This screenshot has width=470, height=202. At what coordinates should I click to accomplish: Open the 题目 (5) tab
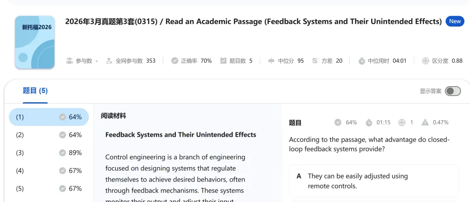tap(35, 91)
